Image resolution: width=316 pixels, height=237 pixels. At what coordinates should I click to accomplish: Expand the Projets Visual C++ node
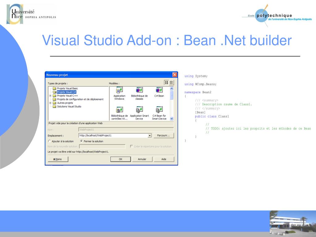[x=50, y=96]
